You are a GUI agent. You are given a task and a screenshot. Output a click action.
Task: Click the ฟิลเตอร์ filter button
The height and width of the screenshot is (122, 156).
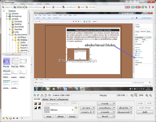click(105, 116)
